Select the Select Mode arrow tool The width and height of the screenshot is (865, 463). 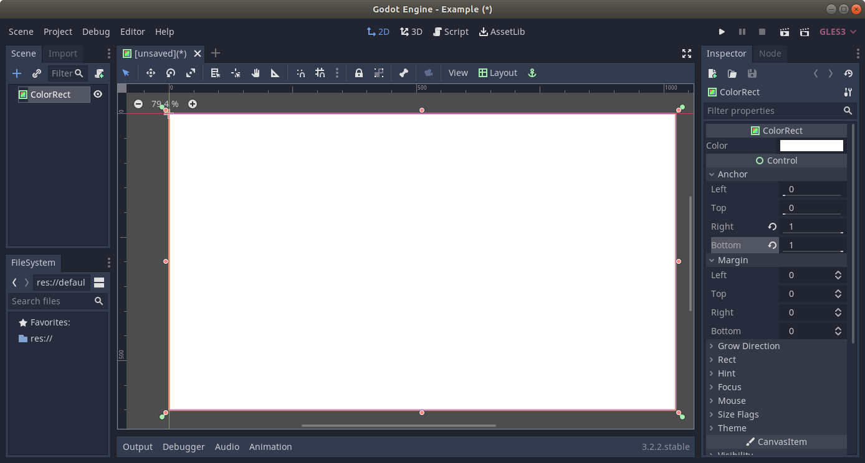pyautogui.click(x=126, y=73)
